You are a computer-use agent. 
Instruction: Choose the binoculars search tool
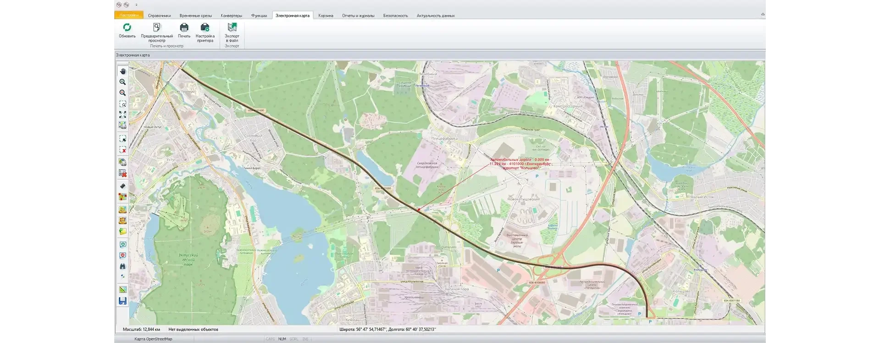[122, 266]
